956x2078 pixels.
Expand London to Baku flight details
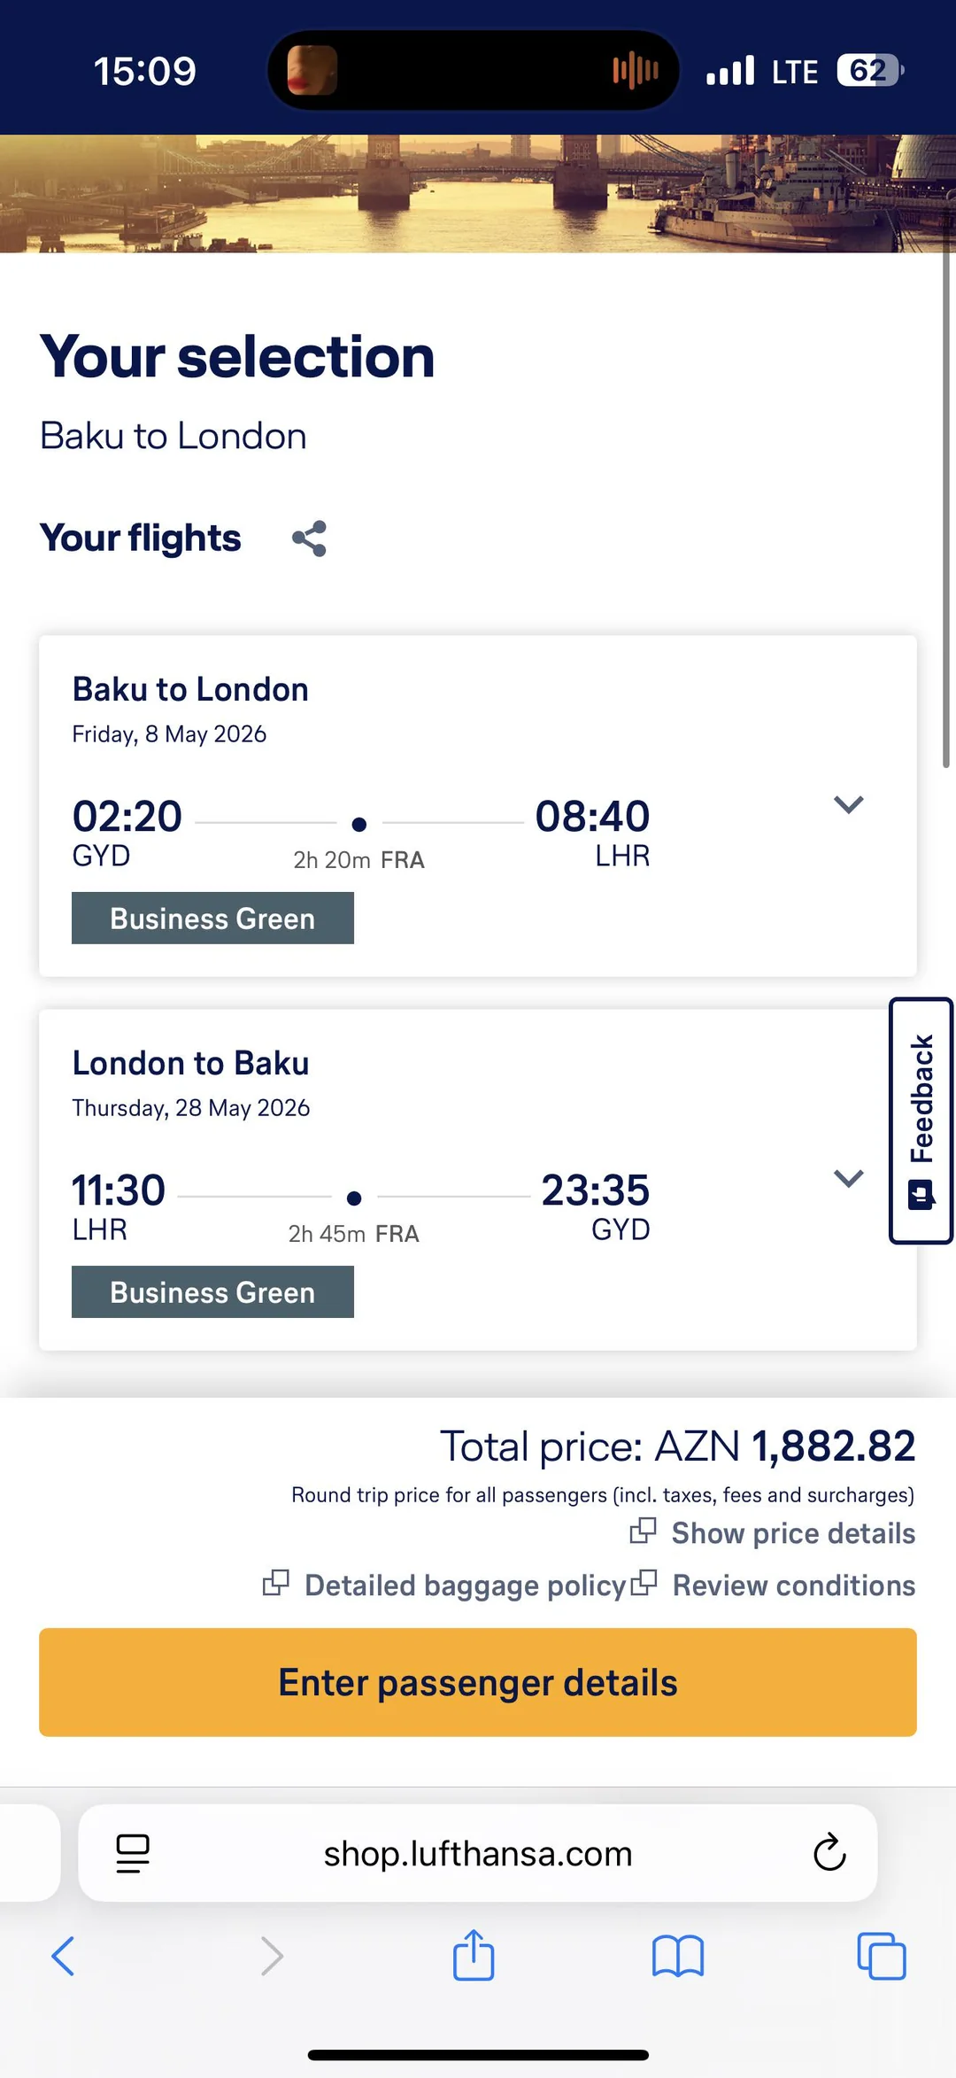point(848,1178)
